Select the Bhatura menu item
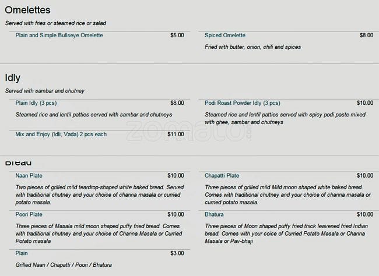The width and height of the screenshot is (379, 276). [x=215, y=214]
